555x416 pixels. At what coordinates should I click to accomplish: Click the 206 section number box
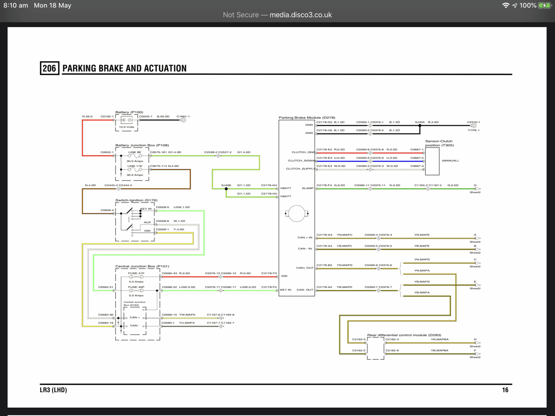tap(49, 68)
